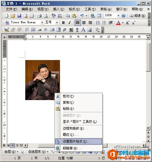
Task: Save the document with floppy icon
Action: [x=19, y=16]
